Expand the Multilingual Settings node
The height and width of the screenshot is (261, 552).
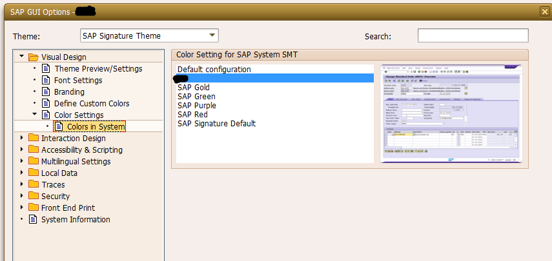(x=23, y=161)
